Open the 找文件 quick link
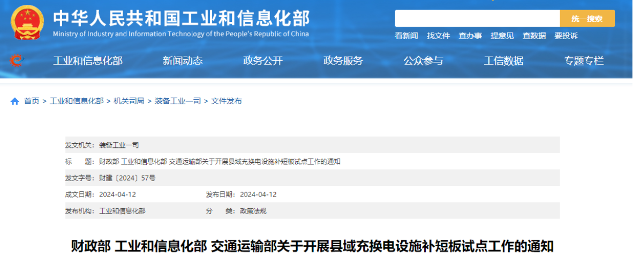The image size is (633, 267). coord(439,36)
